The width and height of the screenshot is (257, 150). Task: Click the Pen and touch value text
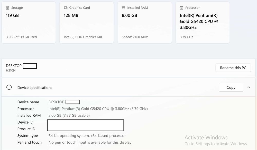click(90, 142)
